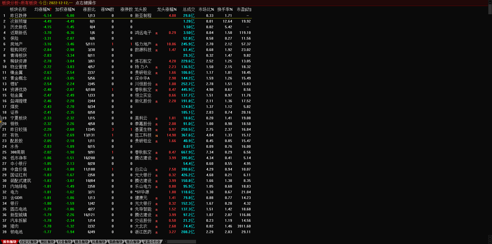Click leading stock 春秋航空 in the 资源优势 row

coord(143,90)
